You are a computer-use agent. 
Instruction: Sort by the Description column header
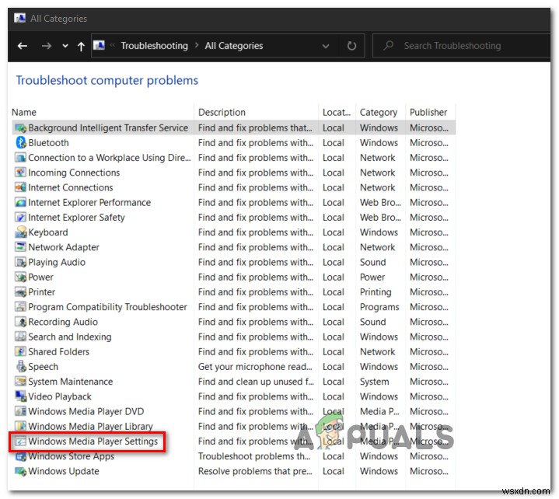(x=222, y=112)
